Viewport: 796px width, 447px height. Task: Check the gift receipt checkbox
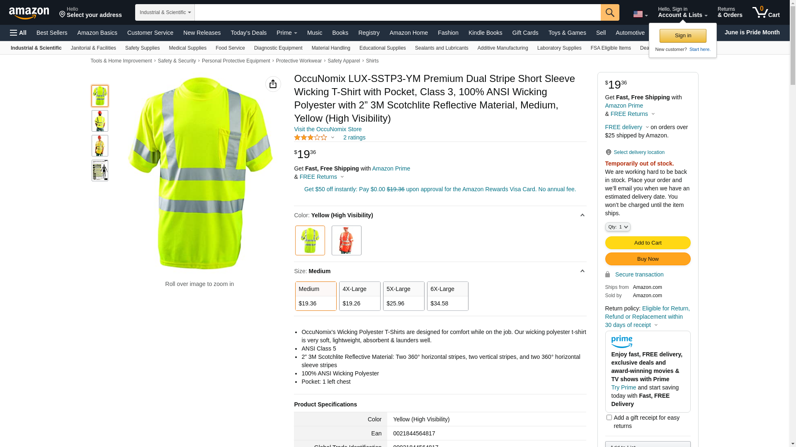tap(609, 417)
